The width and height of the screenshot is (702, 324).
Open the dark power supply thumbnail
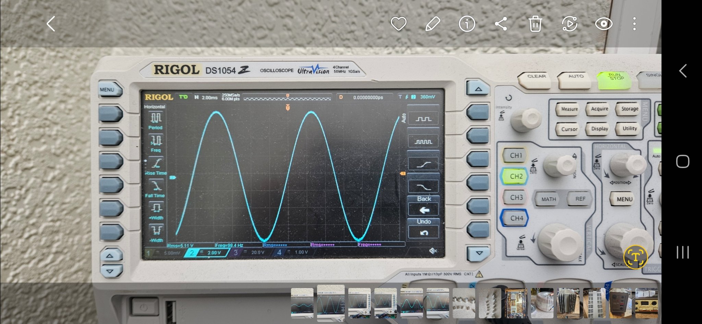coord(620,303)
